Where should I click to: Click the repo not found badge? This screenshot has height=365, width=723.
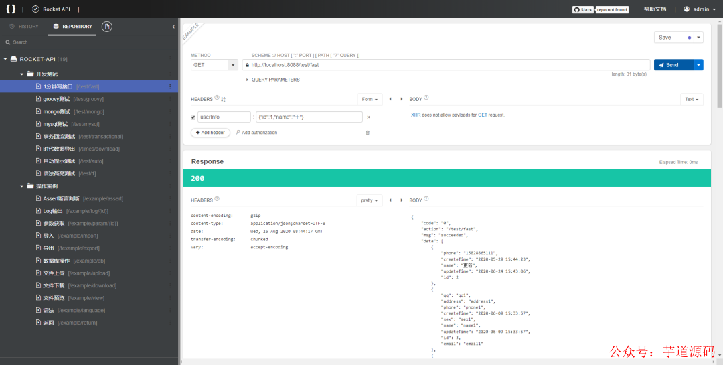click(x=613, y=9)
